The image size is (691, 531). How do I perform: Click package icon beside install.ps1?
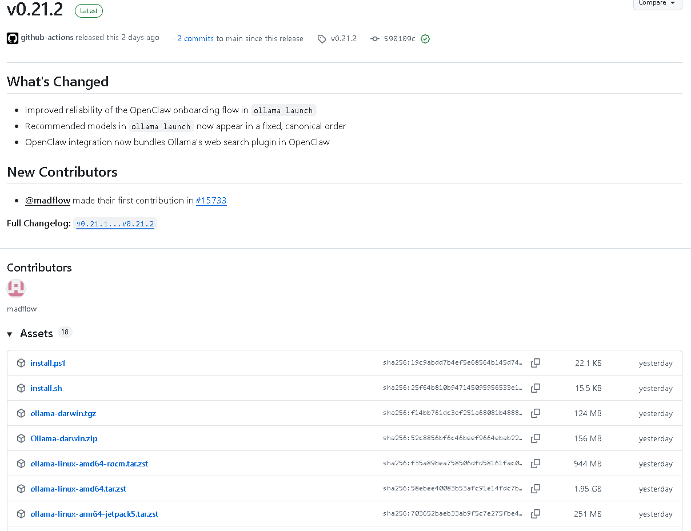[x=21, y=363]
